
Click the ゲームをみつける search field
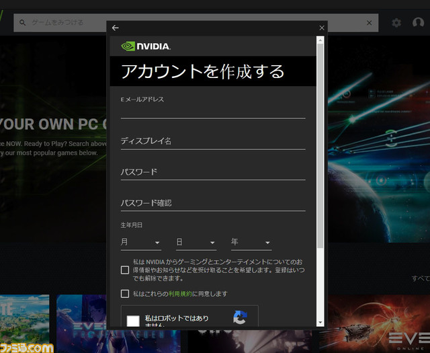(x=195, y=22)
